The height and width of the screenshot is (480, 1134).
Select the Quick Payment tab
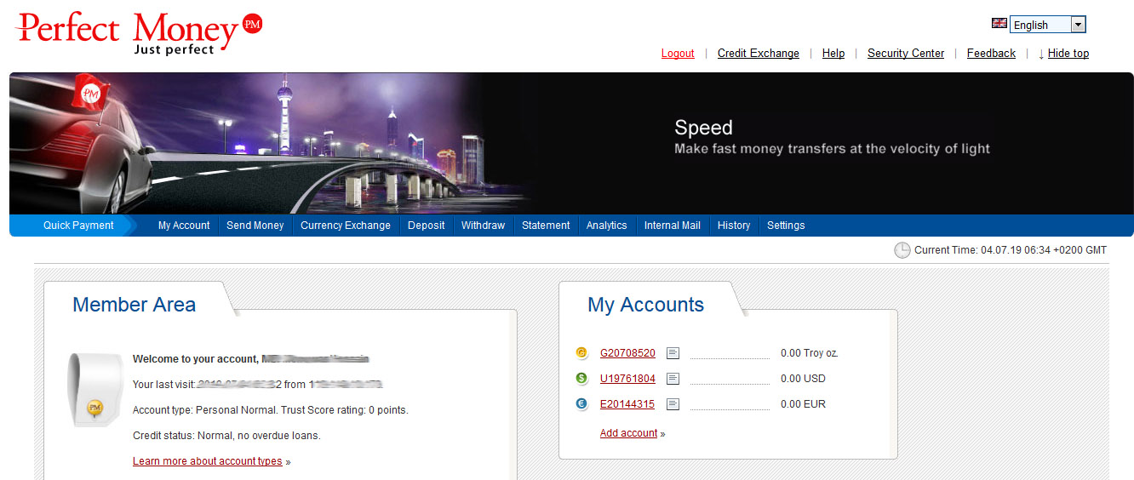pos(78,226)
